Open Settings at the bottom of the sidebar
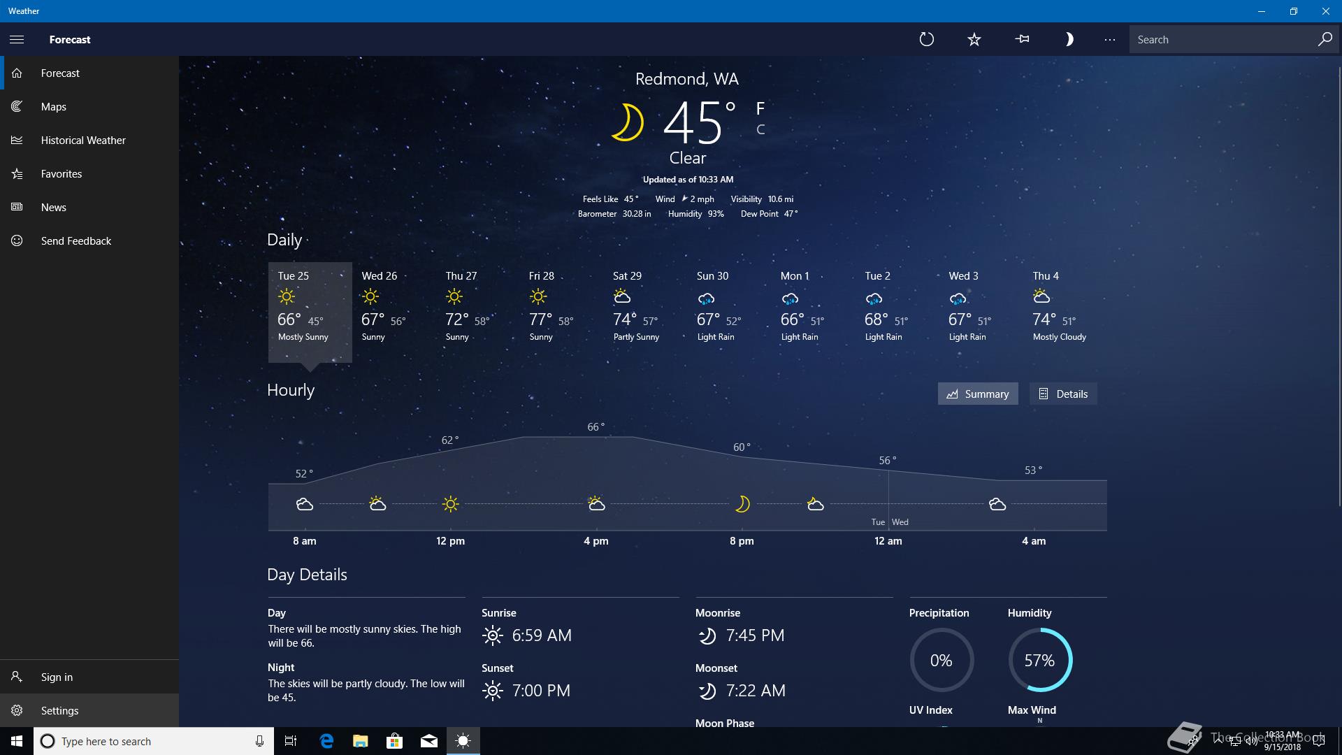 click(x=59, y=710)
